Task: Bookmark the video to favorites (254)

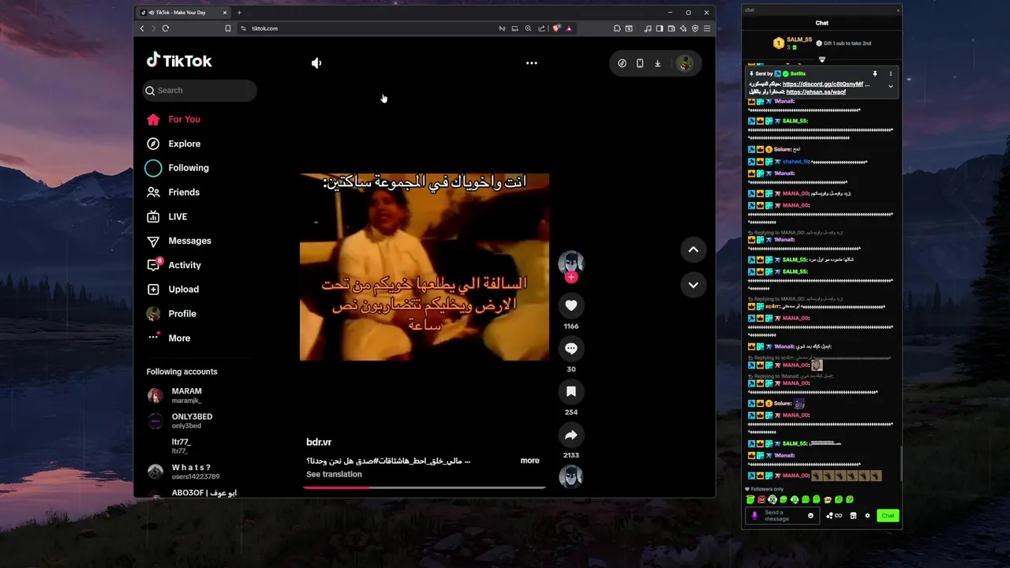Action: [571, 391]
